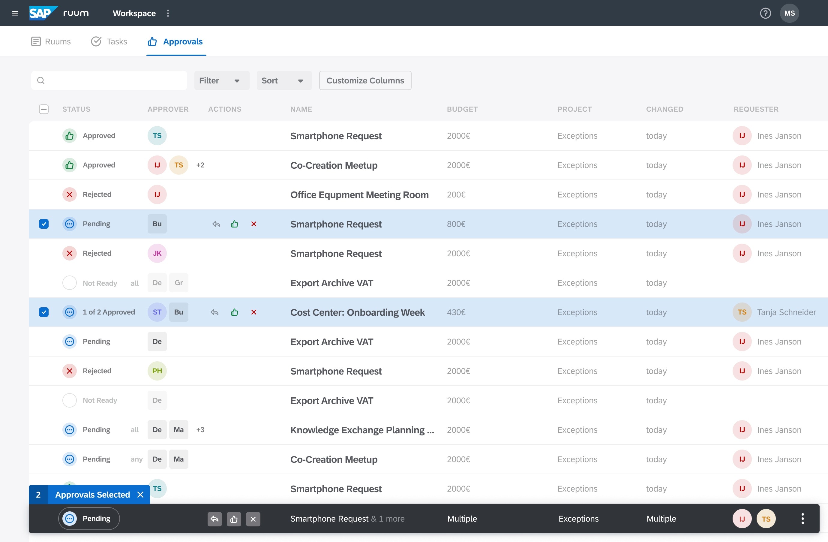This screenshot has width=828, height=542.
Task: Click the thumbs-up in bottom selection bar
Action: 234,519
